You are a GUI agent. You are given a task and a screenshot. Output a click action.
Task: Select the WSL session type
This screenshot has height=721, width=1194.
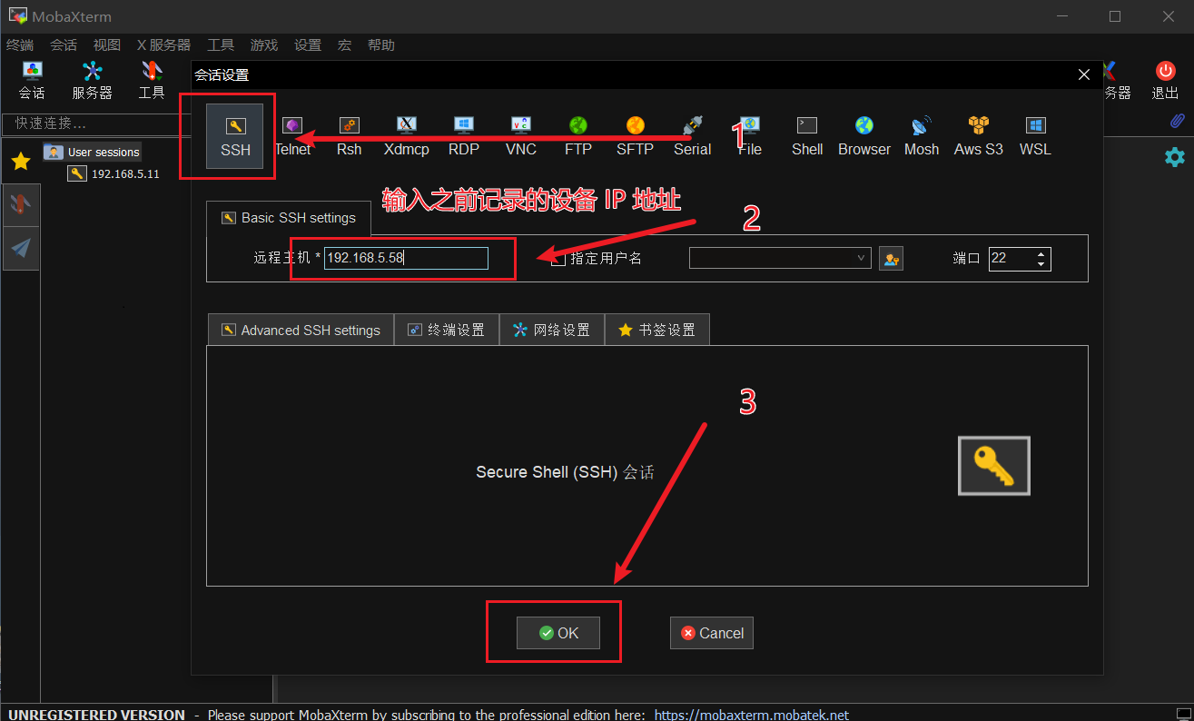click(x=1035, y=136)
